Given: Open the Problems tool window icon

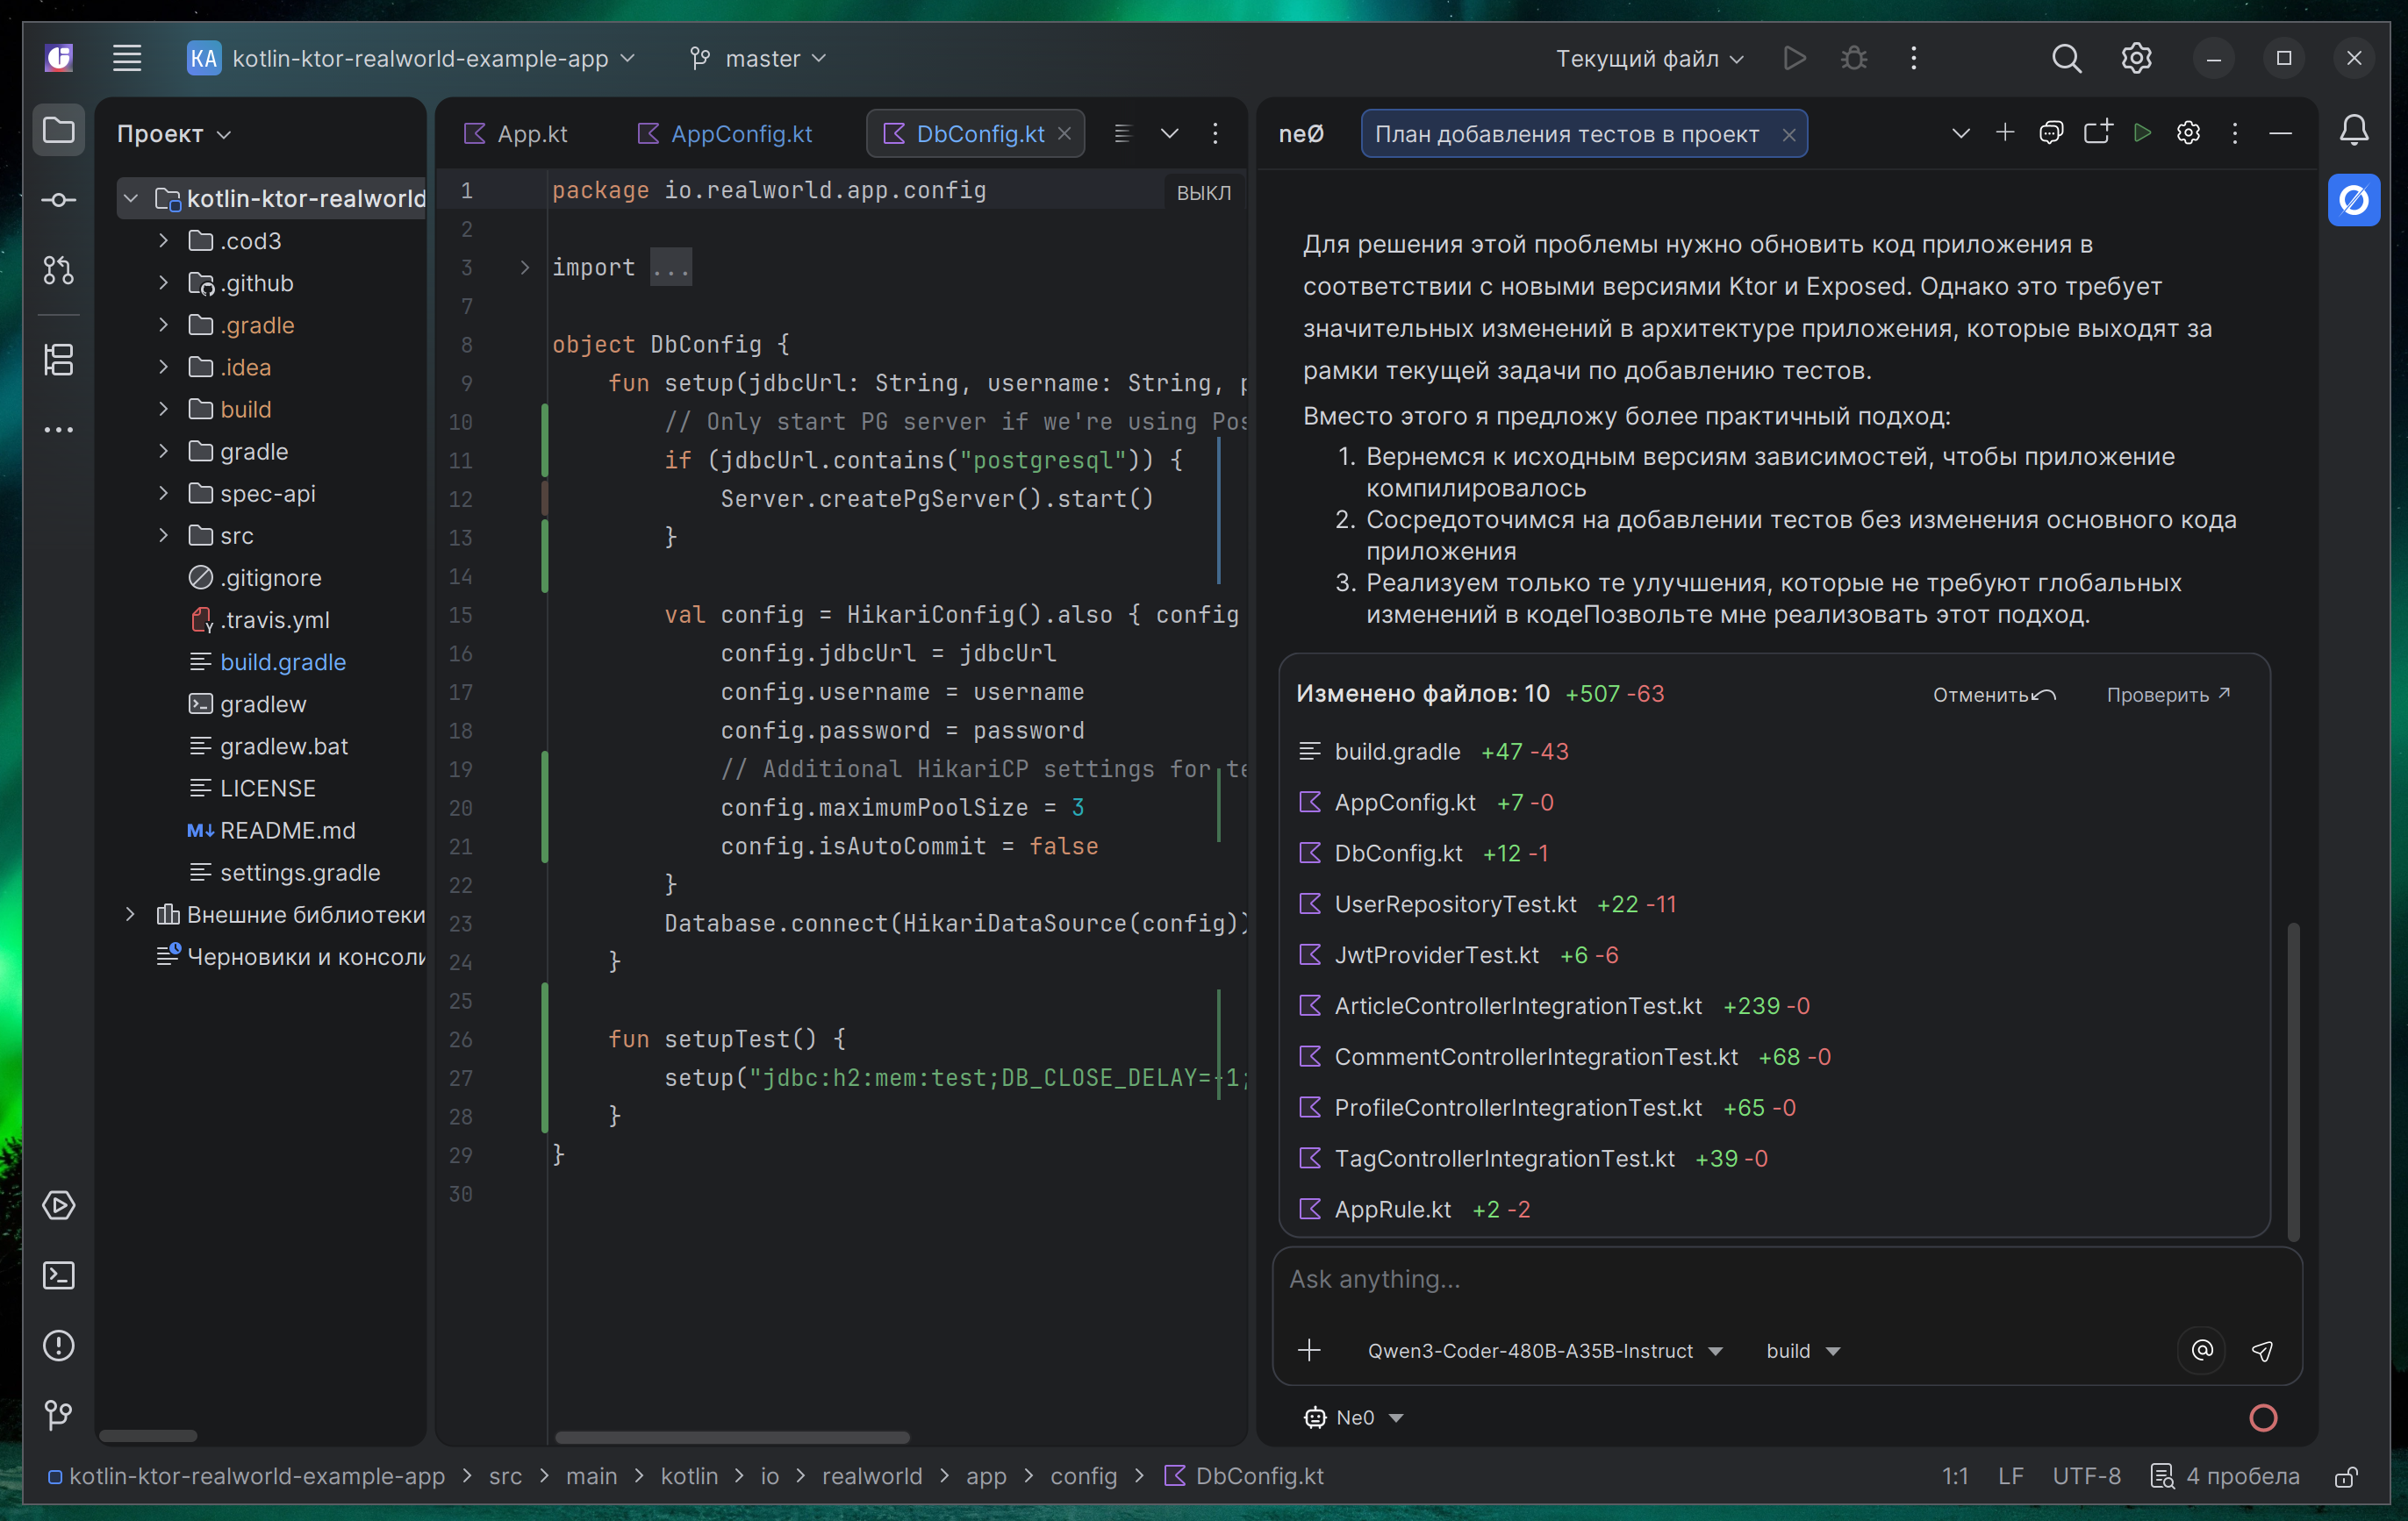Looking at the screenshot, I should pyautogui.click(x=58, y=1345).
